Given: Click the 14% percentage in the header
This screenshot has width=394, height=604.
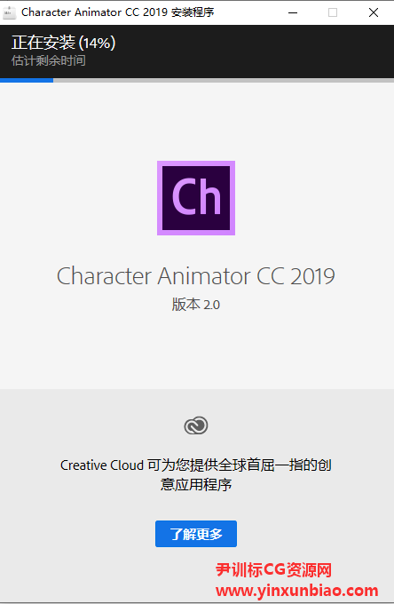Looking at the screenshot, I should (x=97, y=43).
